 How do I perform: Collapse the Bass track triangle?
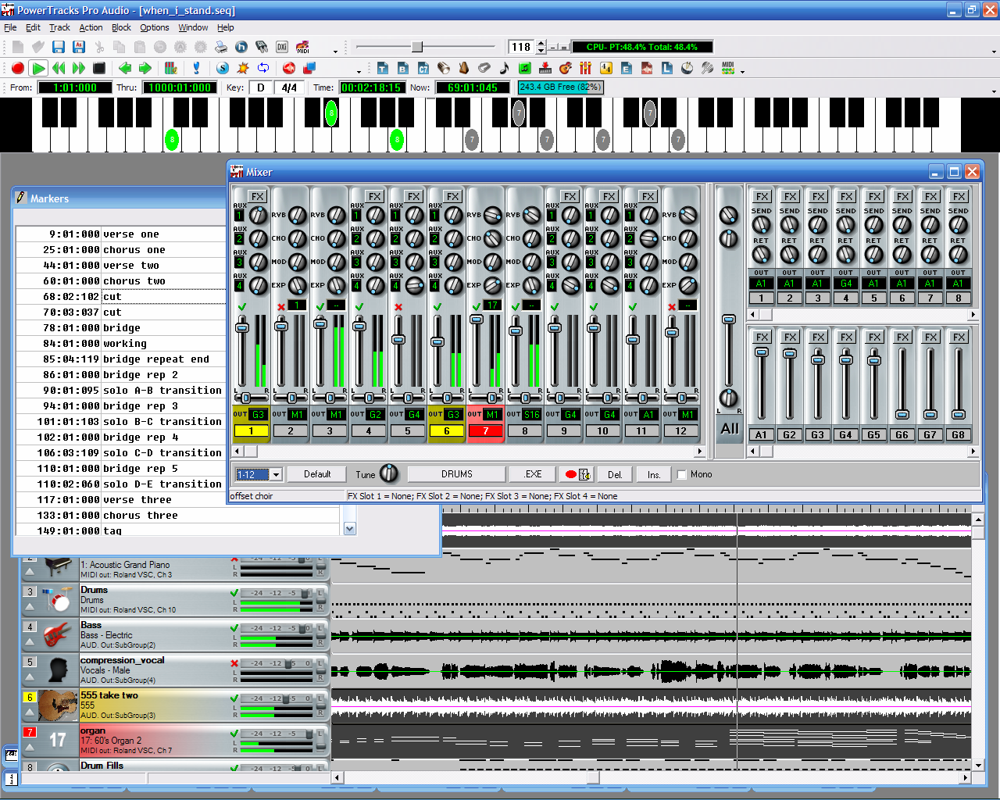click(30, 642)
